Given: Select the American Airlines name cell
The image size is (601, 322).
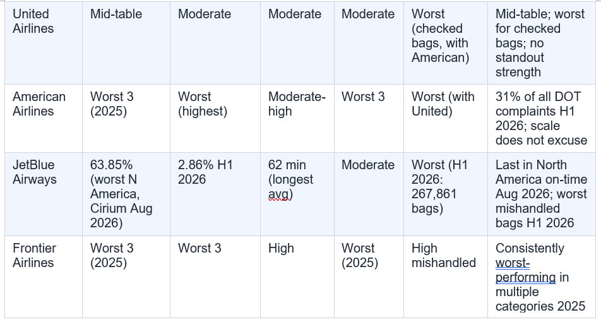Looking at the screenshot, I should (x=44, y=118).
